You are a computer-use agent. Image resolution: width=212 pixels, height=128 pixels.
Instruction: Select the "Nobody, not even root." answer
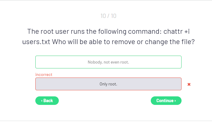click(108, 62)
